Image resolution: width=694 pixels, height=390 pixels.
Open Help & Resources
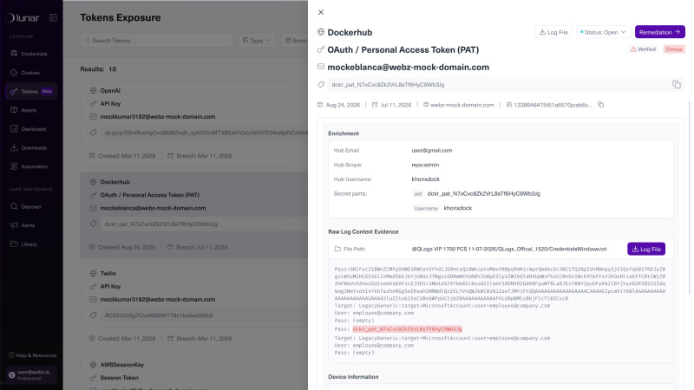pyautogui.click(x=33, y=355)
